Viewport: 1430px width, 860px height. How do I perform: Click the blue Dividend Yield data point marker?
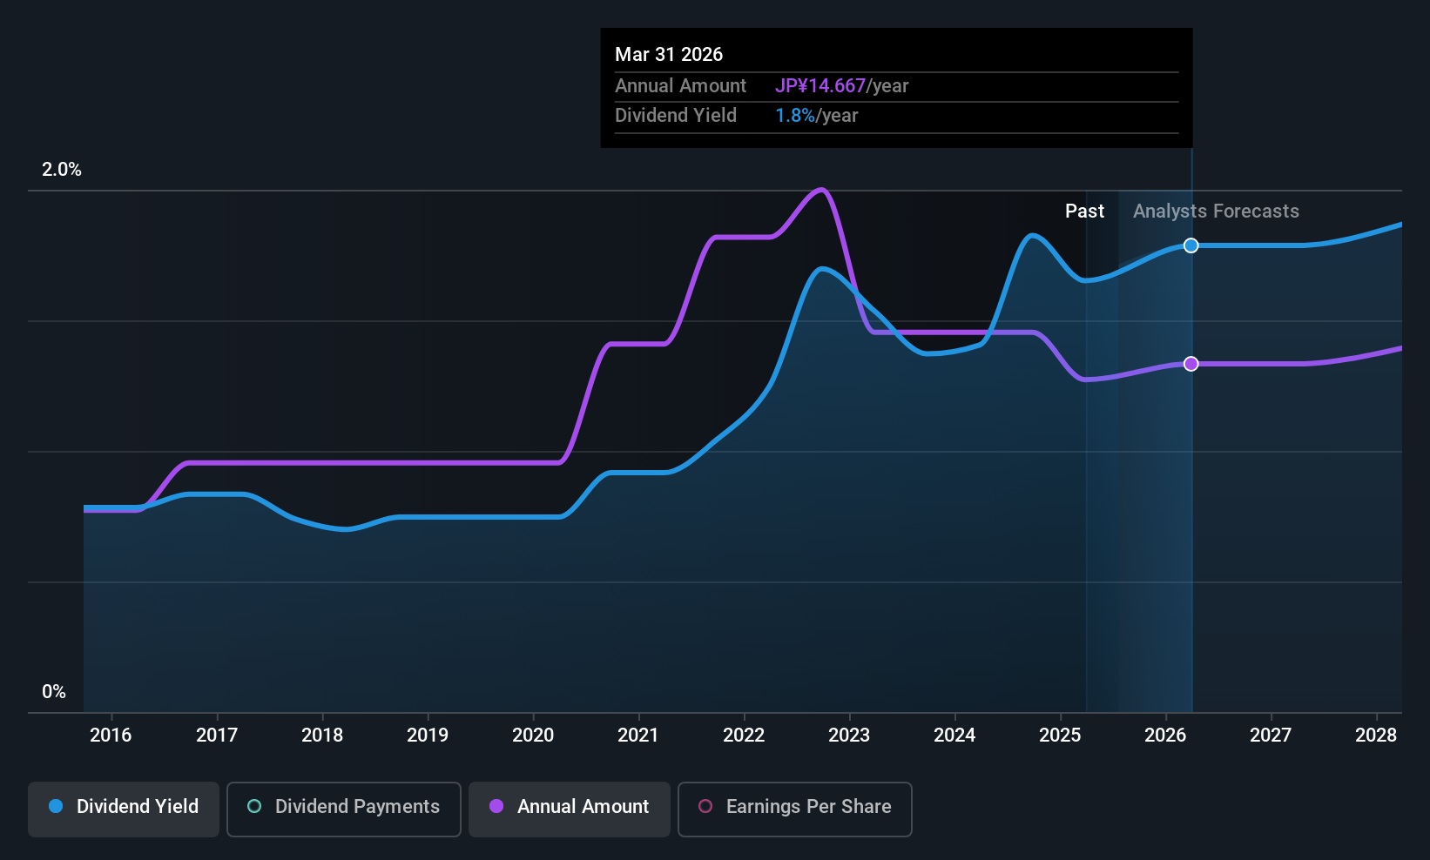(1191, 245)
